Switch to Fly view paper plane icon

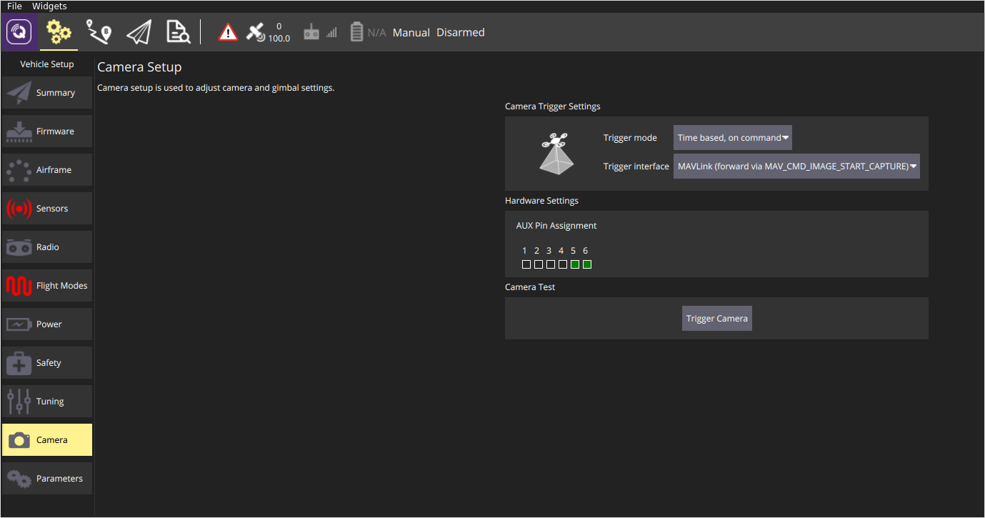coord(139,32)
